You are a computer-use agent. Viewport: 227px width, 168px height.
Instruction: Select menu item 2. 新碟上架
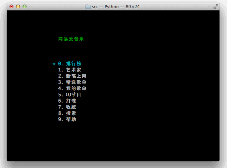[72, 76]
